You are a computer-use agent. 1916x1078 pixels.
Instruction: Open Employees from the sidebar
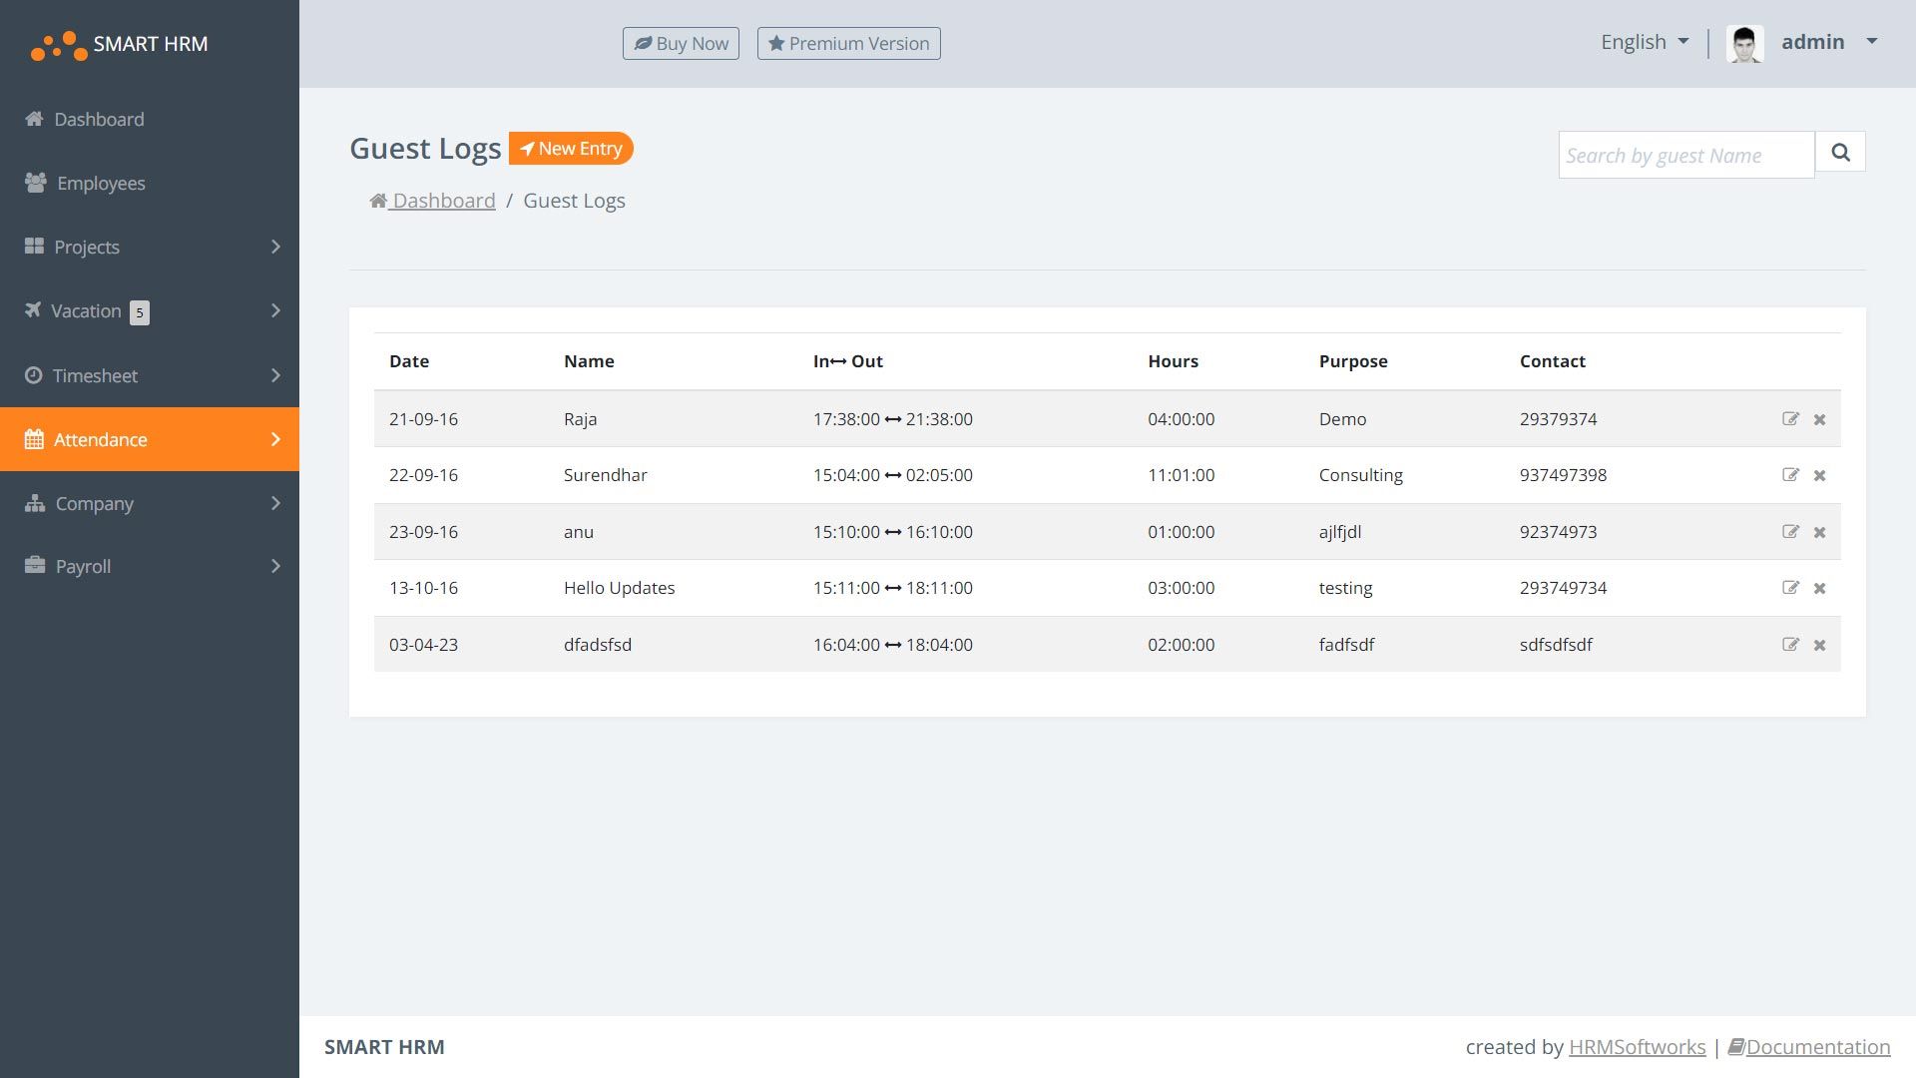click(100, 184)
